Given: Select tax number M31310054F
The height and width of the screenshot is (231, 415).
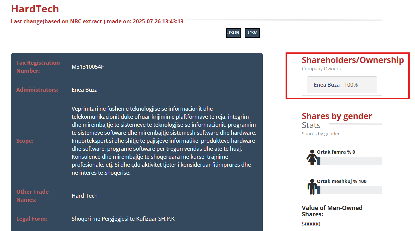Looking at the screenshot, I should tap(88, 67).
